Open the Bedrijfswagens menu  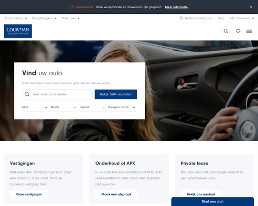(x=44, y=18)
